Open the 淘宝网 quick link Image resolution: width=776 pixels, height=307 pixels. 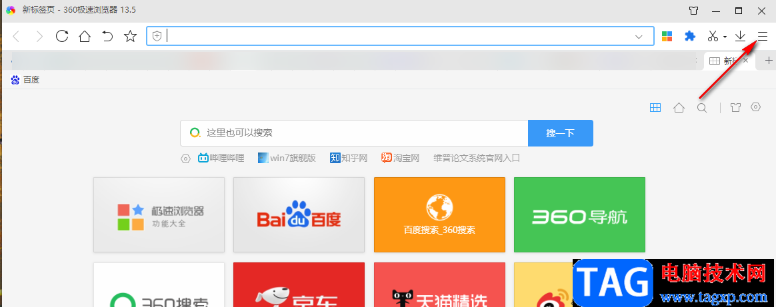point(401,158)
